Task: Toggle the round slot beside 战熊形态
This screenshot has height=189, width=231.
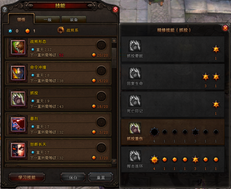Action: pyautogui.click(x=101, y=45)
